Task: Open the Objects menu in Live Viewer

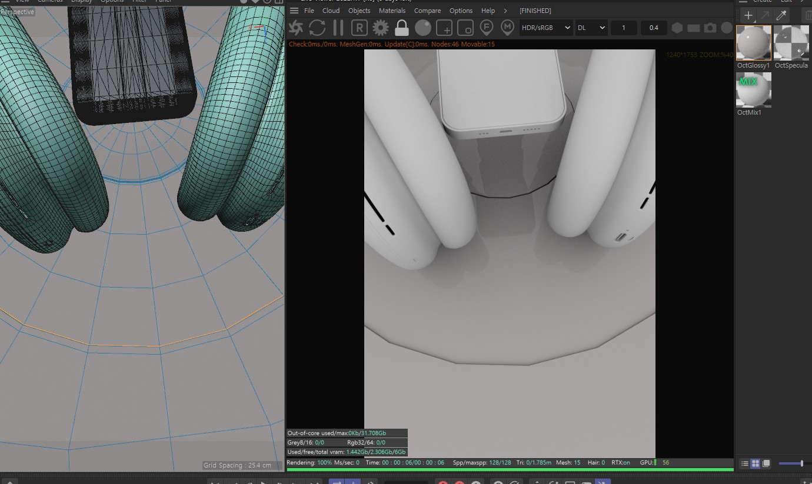Action: coord(359,11)
